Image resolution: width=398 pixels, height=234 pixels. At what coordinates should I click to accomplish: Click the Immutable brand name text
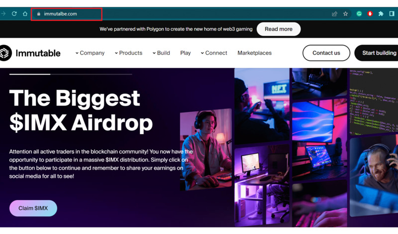(38, 53)
